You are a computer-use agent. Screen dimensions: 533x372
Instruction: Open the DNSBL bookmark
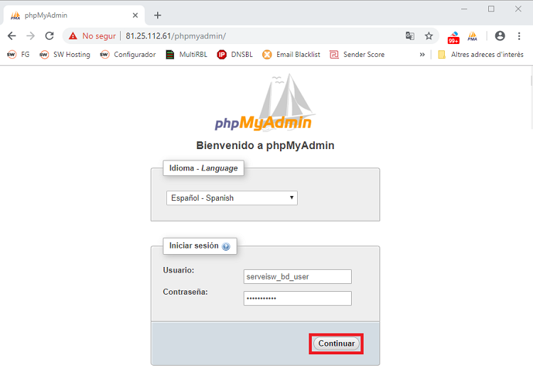tap(235, 54)
